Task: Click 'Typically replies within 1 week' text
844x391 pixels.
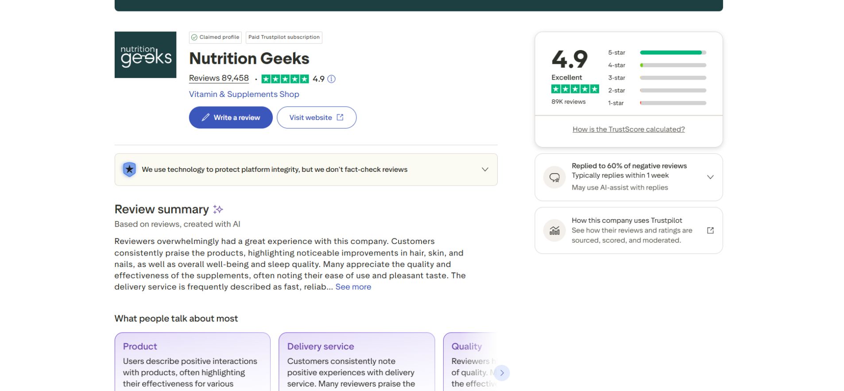Action: pos(620,175)
